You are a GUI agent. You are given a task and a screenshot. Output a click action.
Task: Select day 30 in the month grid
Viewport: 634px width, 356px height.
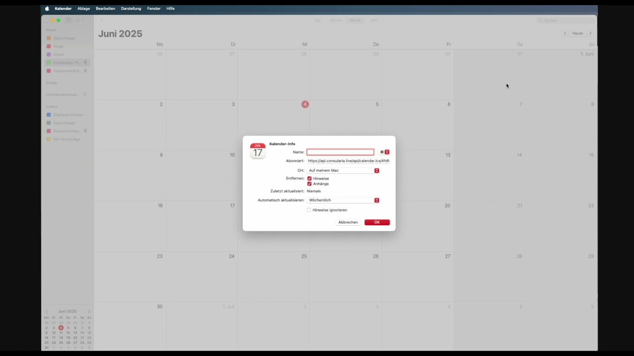(x=159, y=307)
